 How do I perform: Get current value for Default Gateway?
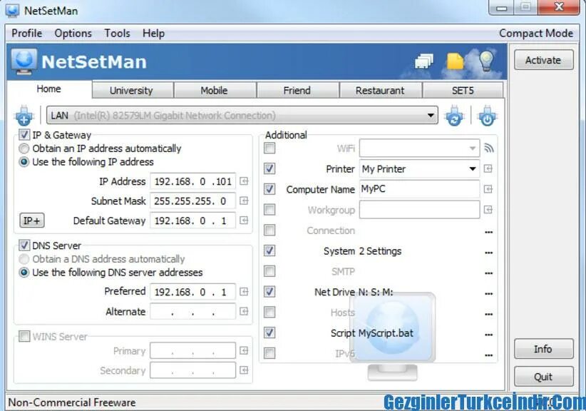point(244,220)
